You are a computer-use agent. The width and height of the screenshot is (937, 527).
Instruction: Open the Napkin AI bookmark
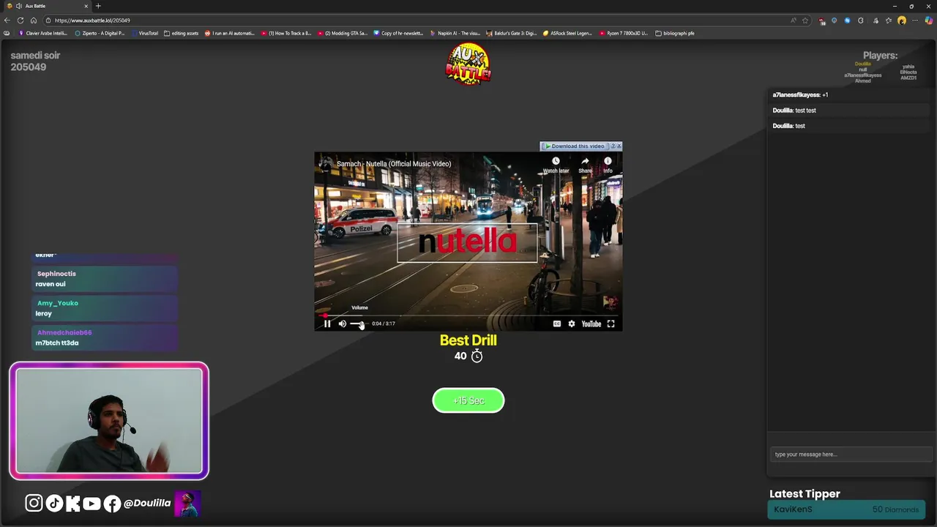tap(455, 33)
